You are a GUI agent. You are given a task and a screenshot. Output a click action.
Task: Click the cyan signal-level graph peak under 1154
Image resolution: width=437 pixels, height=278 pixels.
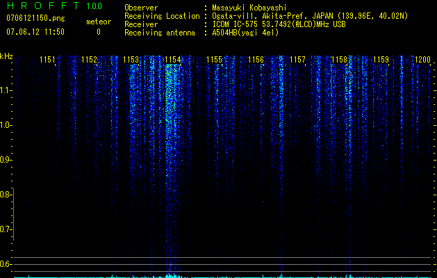click(x=173, y=276)
